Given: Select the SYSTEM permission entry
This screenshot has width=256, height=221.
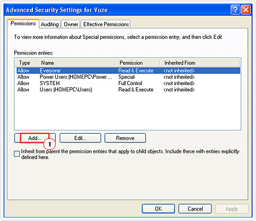Looking at the screenshot, I should (129, 83).
